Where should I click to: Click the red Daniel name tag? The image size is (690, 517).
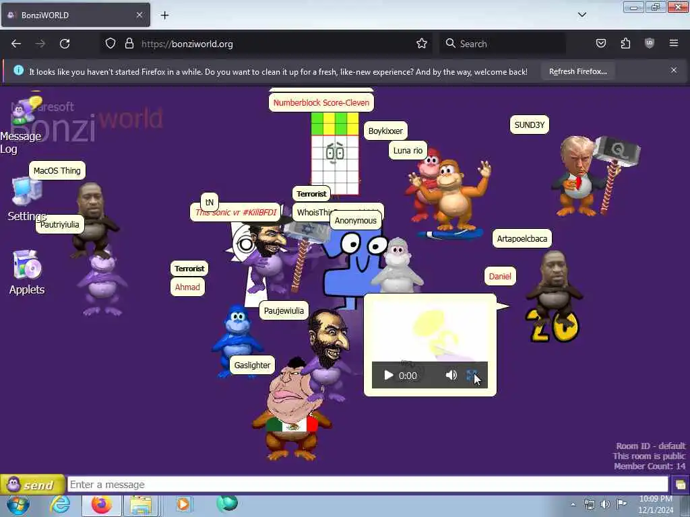[x=500, y=277]
